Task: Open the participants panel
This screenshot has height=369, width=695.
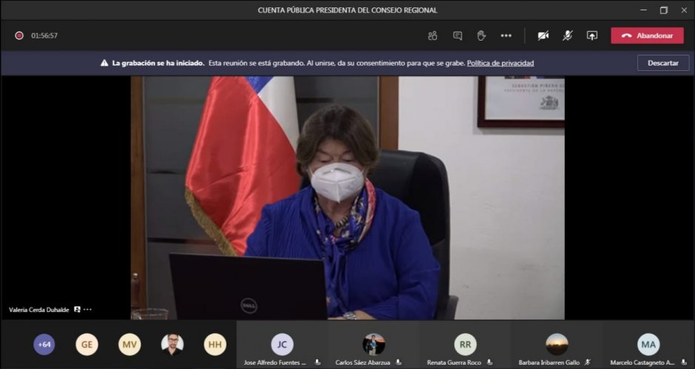Action: coord(432,35)
